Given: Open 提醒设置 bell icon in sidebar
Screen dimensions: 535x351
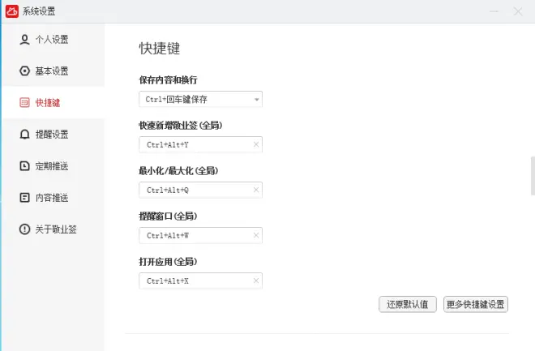Looking at the screenshot, I should tap(24, 134).
